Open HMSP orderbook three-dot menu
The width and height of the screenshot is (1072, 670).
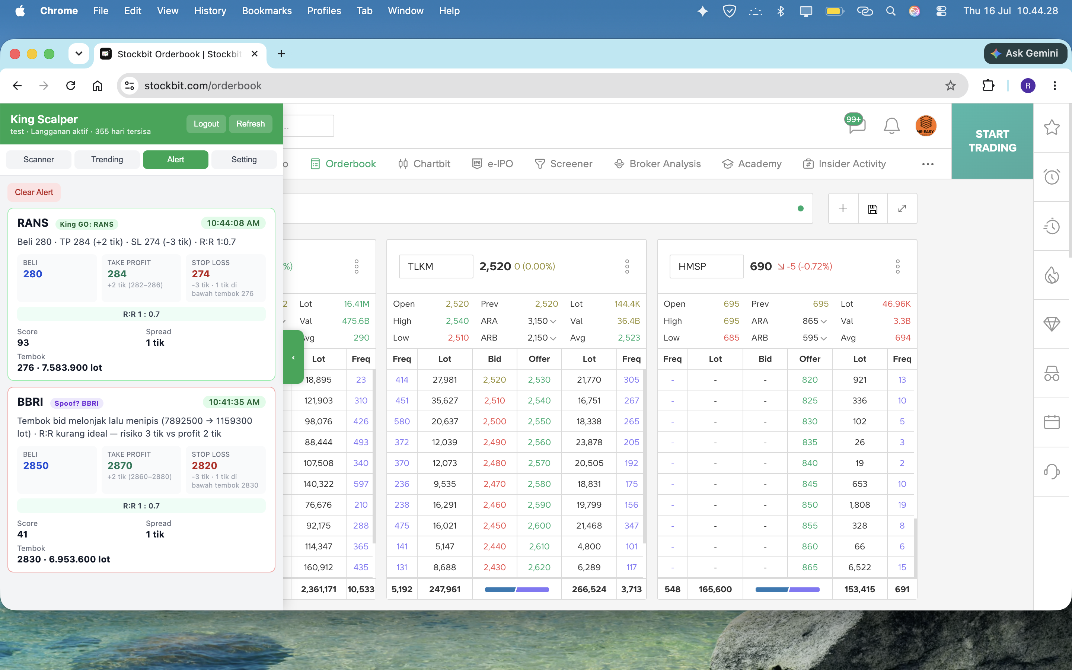[x=897, y=266]
